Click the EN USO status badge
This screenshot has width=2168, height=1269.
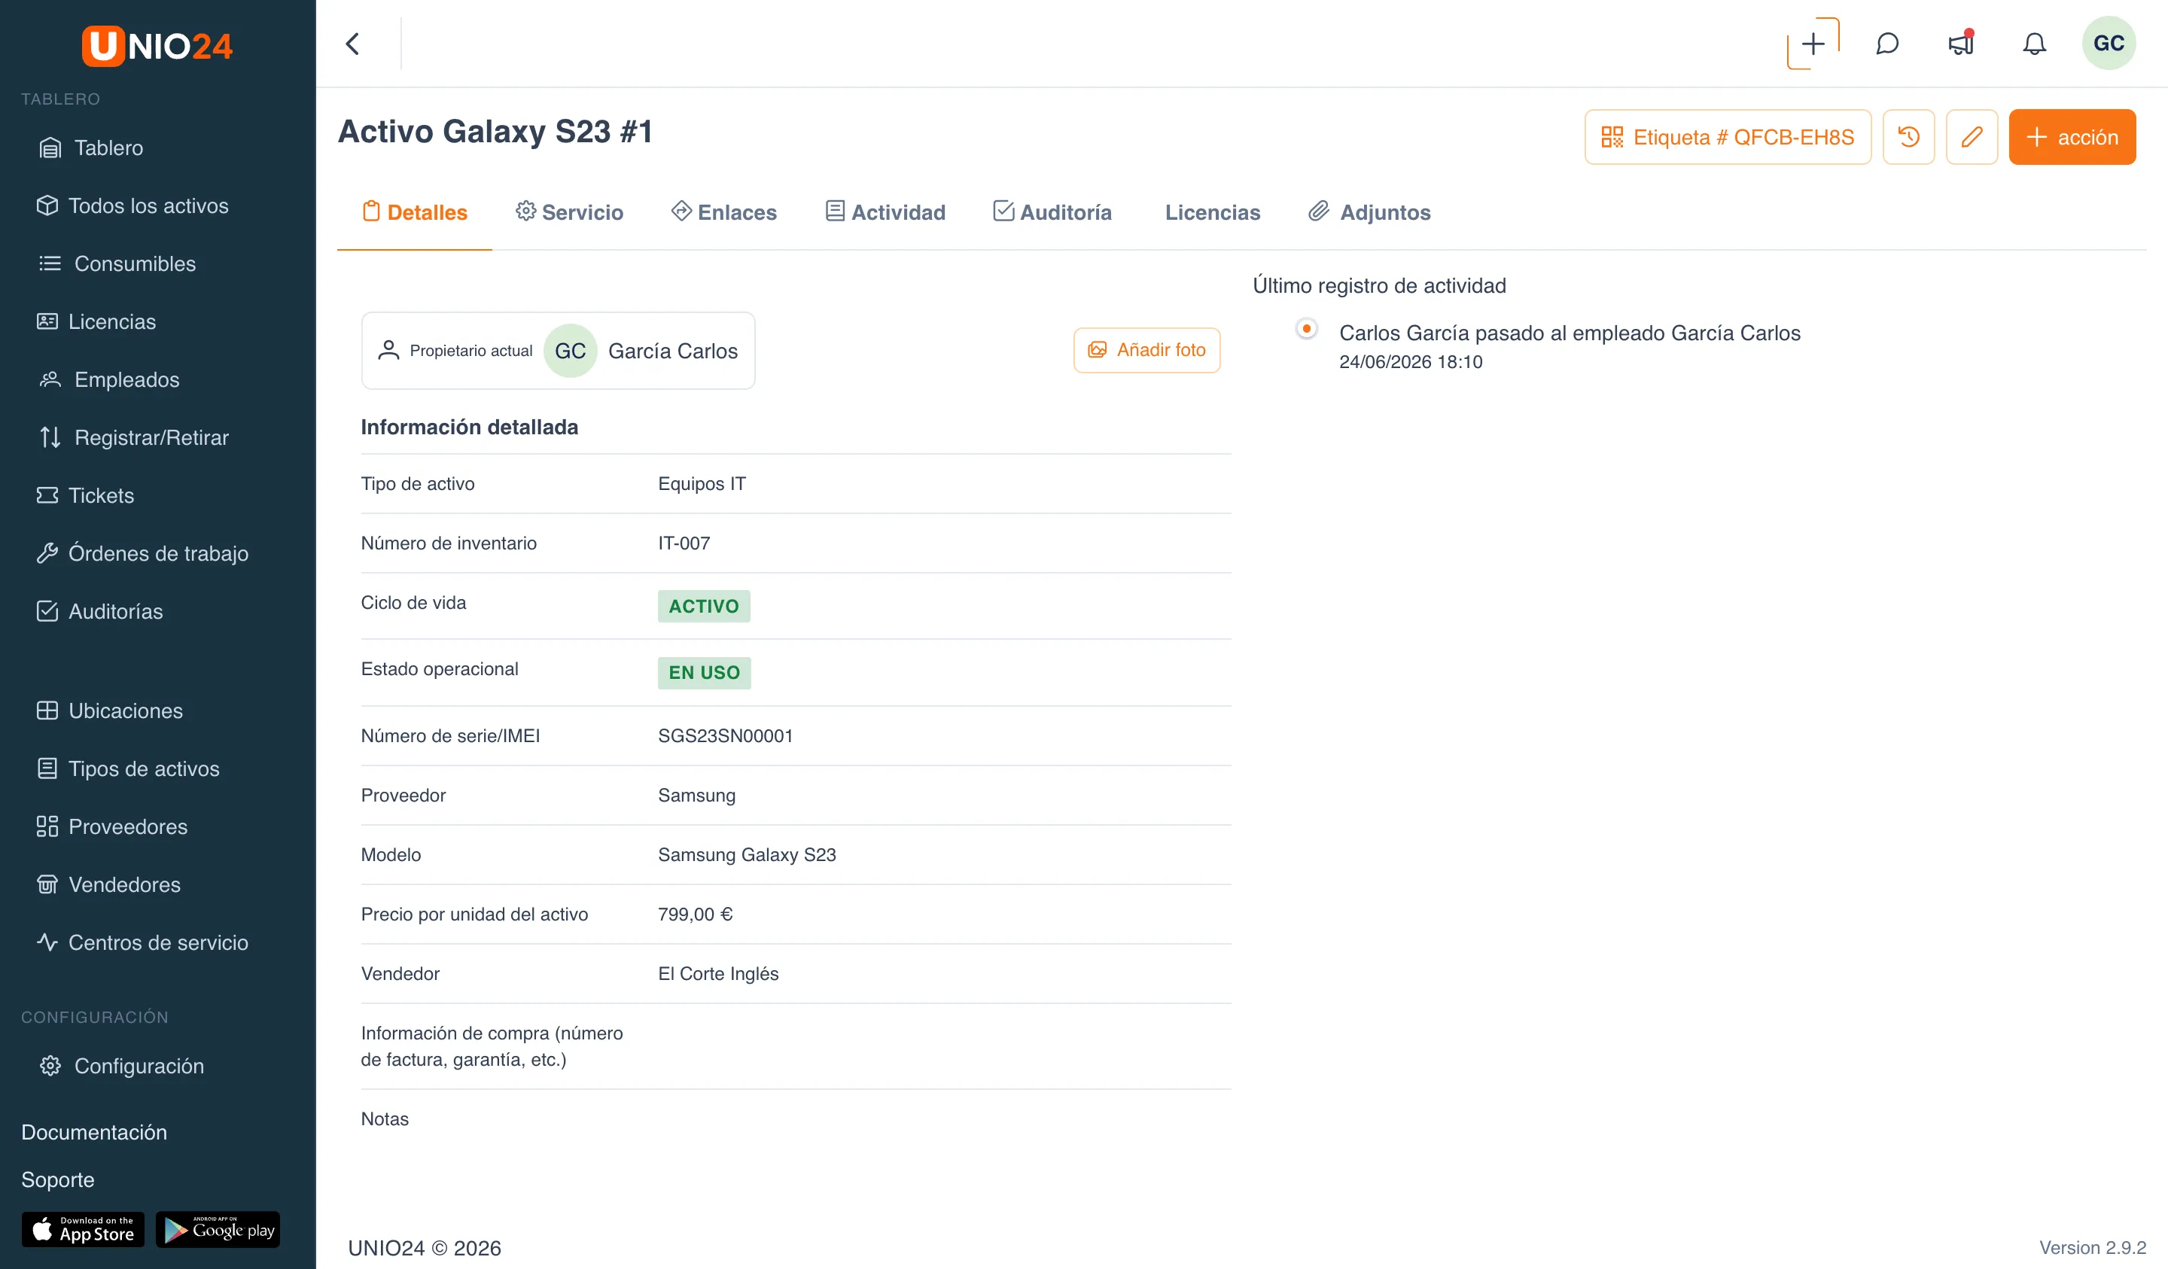pos(704,673)
